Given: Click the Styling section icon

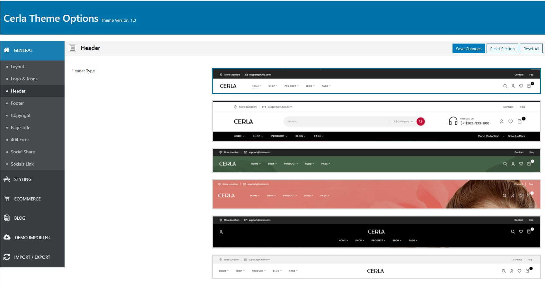Looking at the screenshot, I should (7, 179).
